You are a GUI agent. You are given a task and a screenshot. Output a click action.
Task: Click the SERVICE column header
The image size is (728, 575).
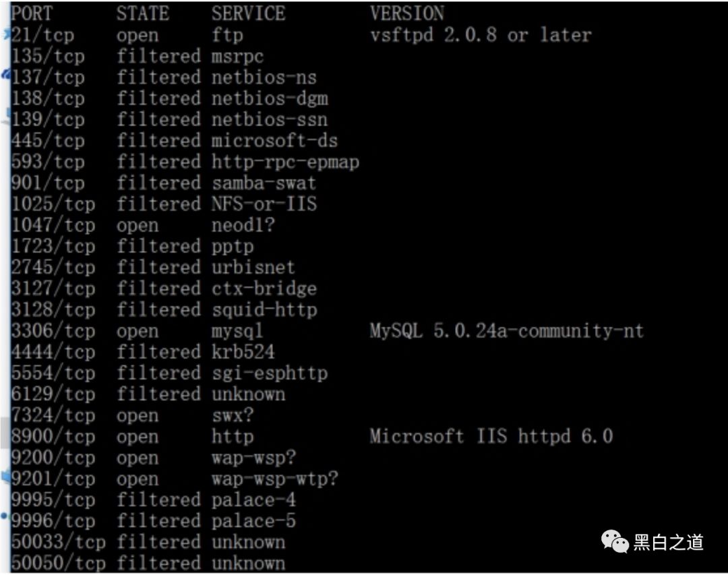(248, 13)
